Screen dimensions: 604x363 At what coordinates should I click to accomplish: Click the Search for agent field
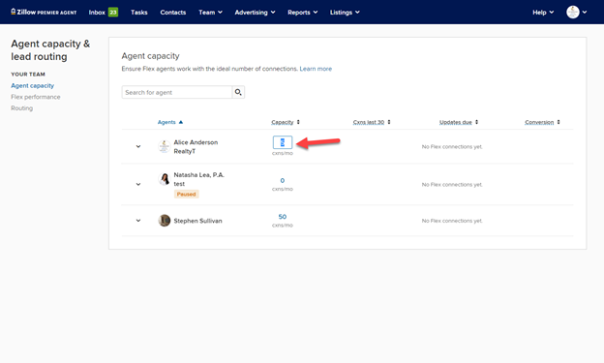(177, 92)
